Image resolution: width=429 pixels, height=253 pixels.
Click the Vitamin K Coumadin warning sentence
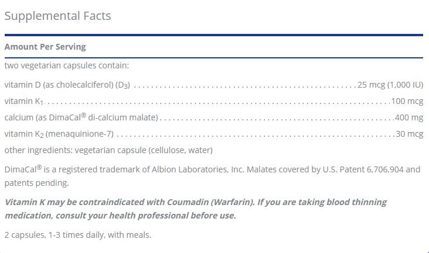coord(130,202)
